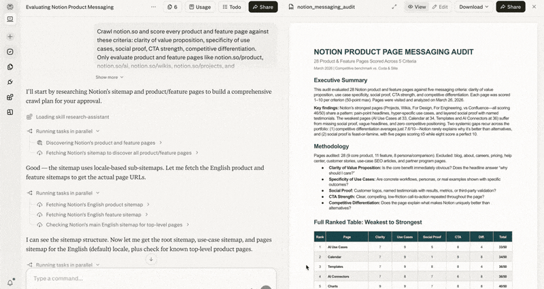Expand the prompt with Show more
The width and height of the screenshot is (544, 289).
[x=109, y=78]
